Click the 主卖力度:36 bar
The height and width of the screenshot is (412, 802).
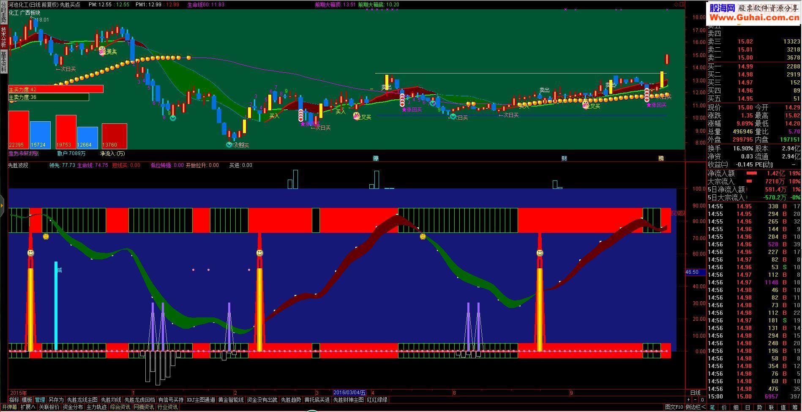click(49, 97)
